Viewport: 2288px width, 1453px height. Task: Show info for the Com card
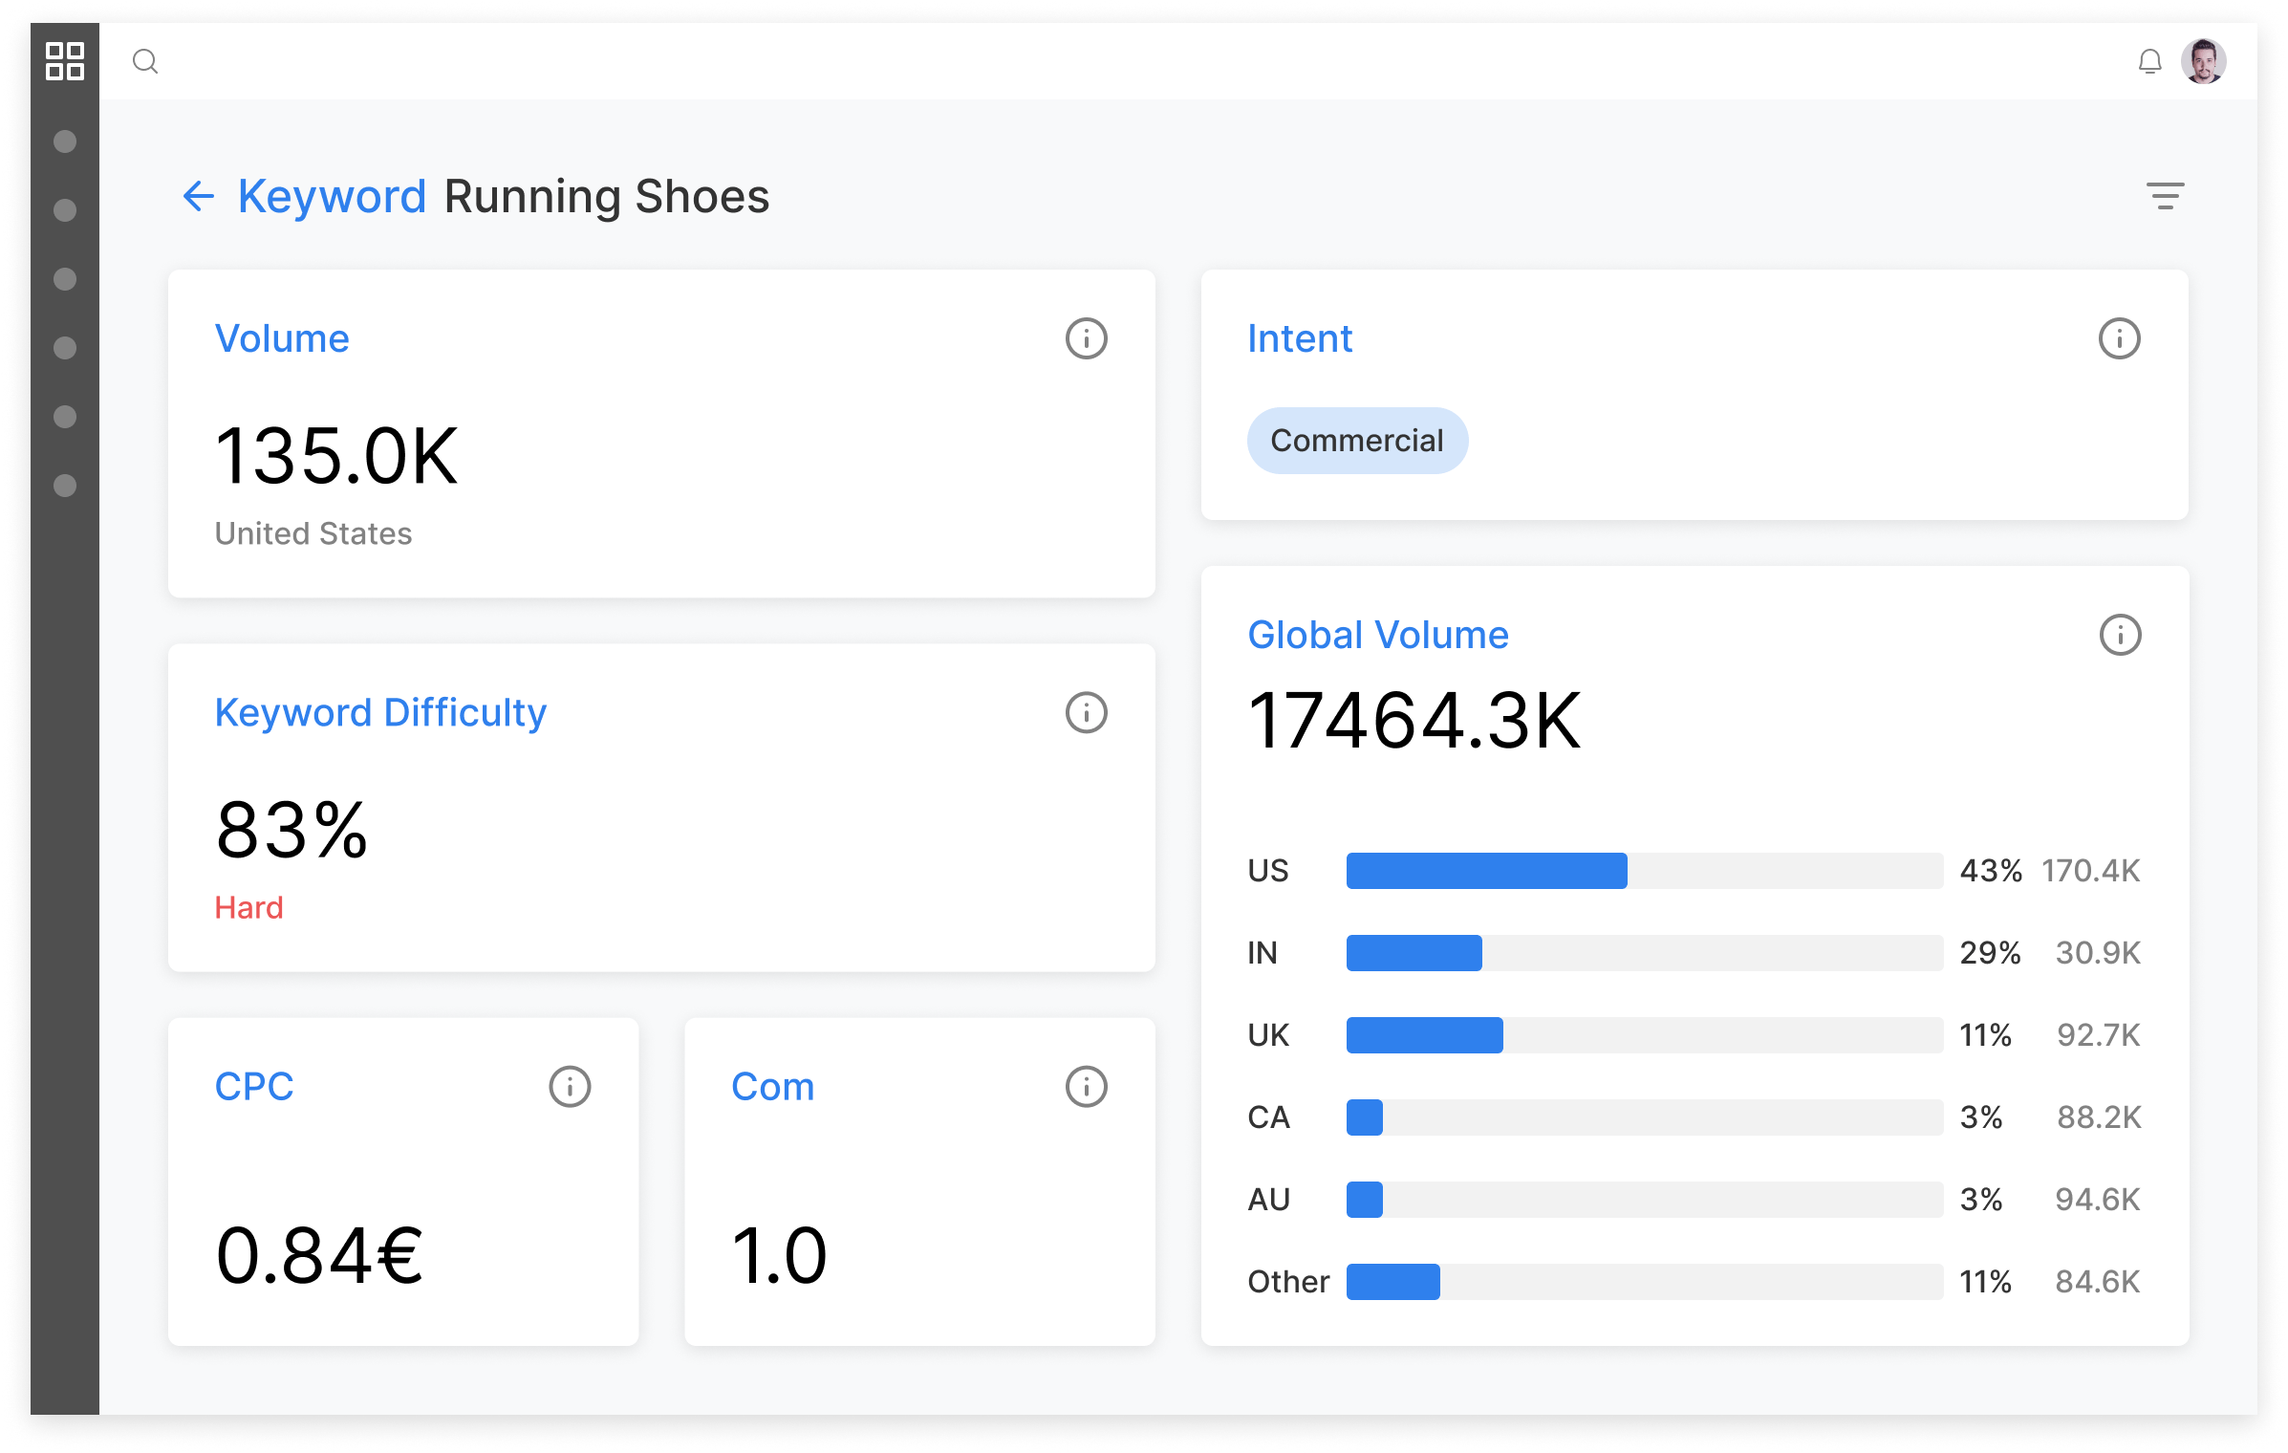(x=1086, y=1087)
